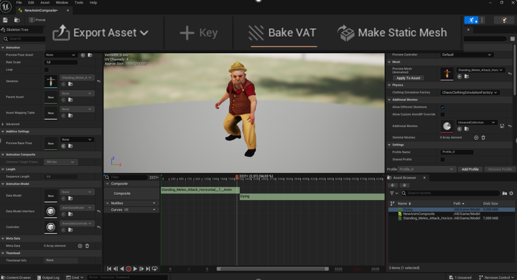Click Asset Browser settings gear icon
Image resolution: width=517 pixels, height=280 pixels.
pos(512,194)
